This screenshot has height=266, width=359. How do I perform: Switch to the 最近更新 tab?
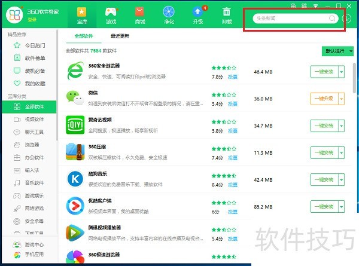pyautogui.click(x=120, y=36)
